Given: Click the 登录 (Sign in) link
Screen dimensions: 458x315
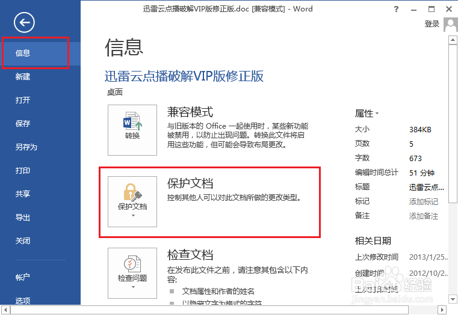Looking at the screenshot, I should coord(432,24).
